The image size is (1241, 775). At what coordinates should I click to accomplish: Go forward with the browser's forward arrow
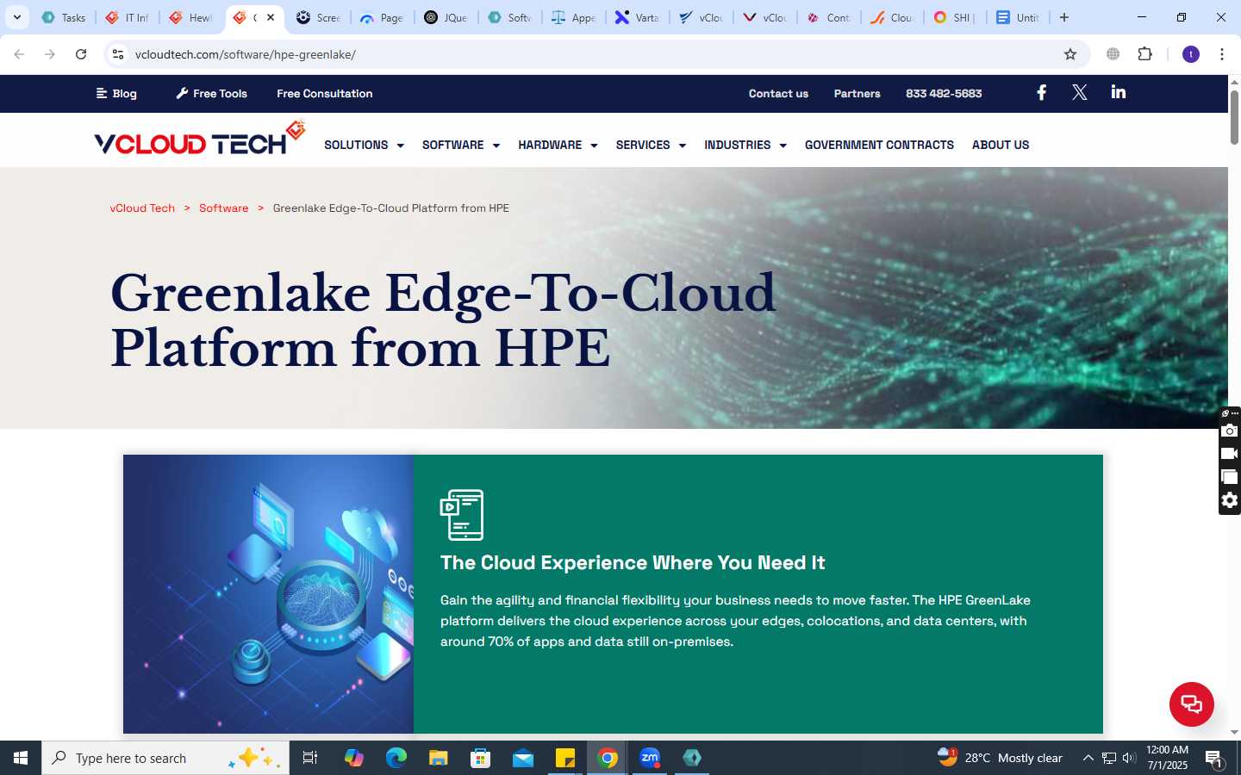[50, 54]
